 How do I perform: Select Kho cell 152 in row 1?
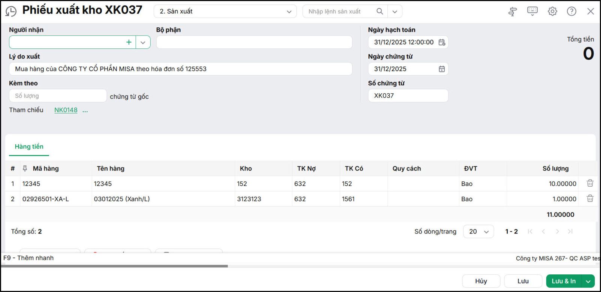(x=263, y=184)
